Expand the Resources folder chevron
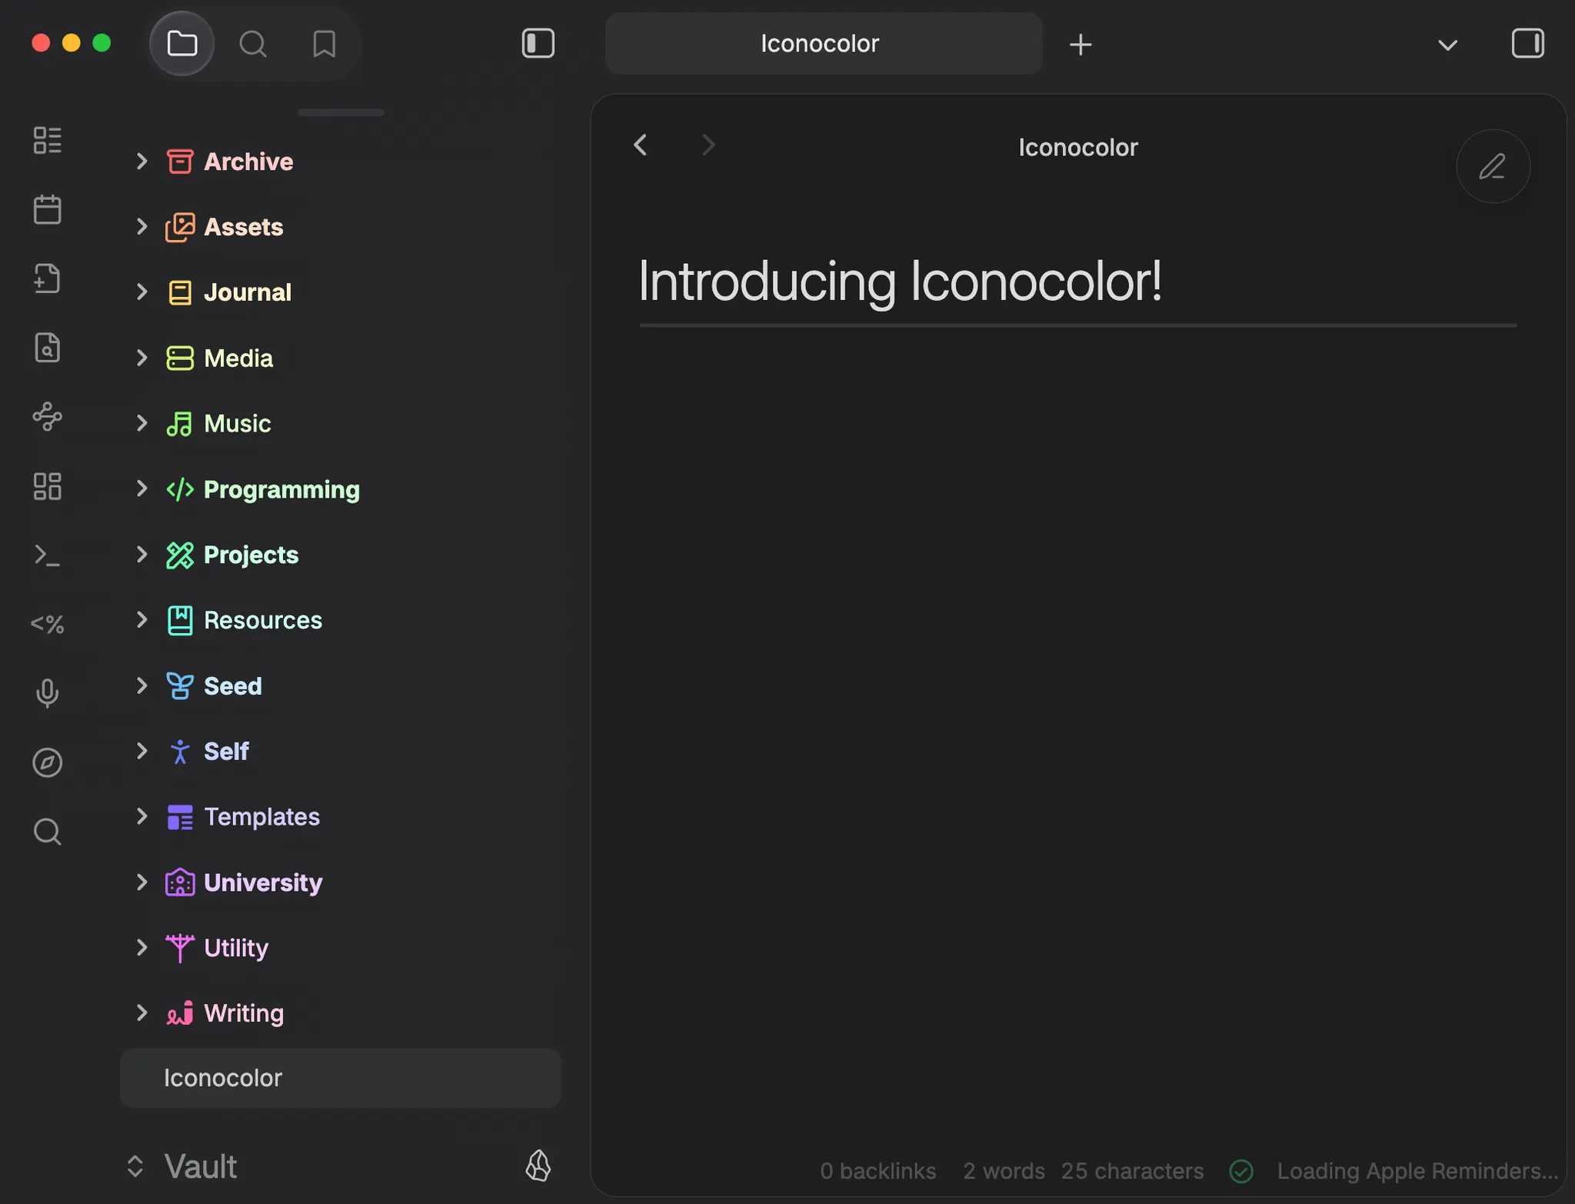 point(142,619)
